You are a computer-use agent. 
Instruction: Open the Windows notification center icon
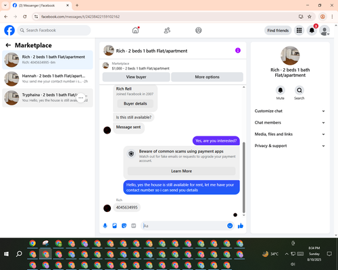pos(329,254)
